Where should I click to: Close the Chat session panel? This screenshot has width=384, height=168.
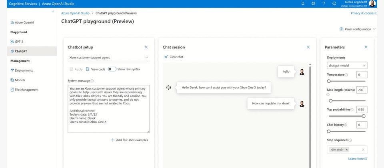tap(308, 47)
